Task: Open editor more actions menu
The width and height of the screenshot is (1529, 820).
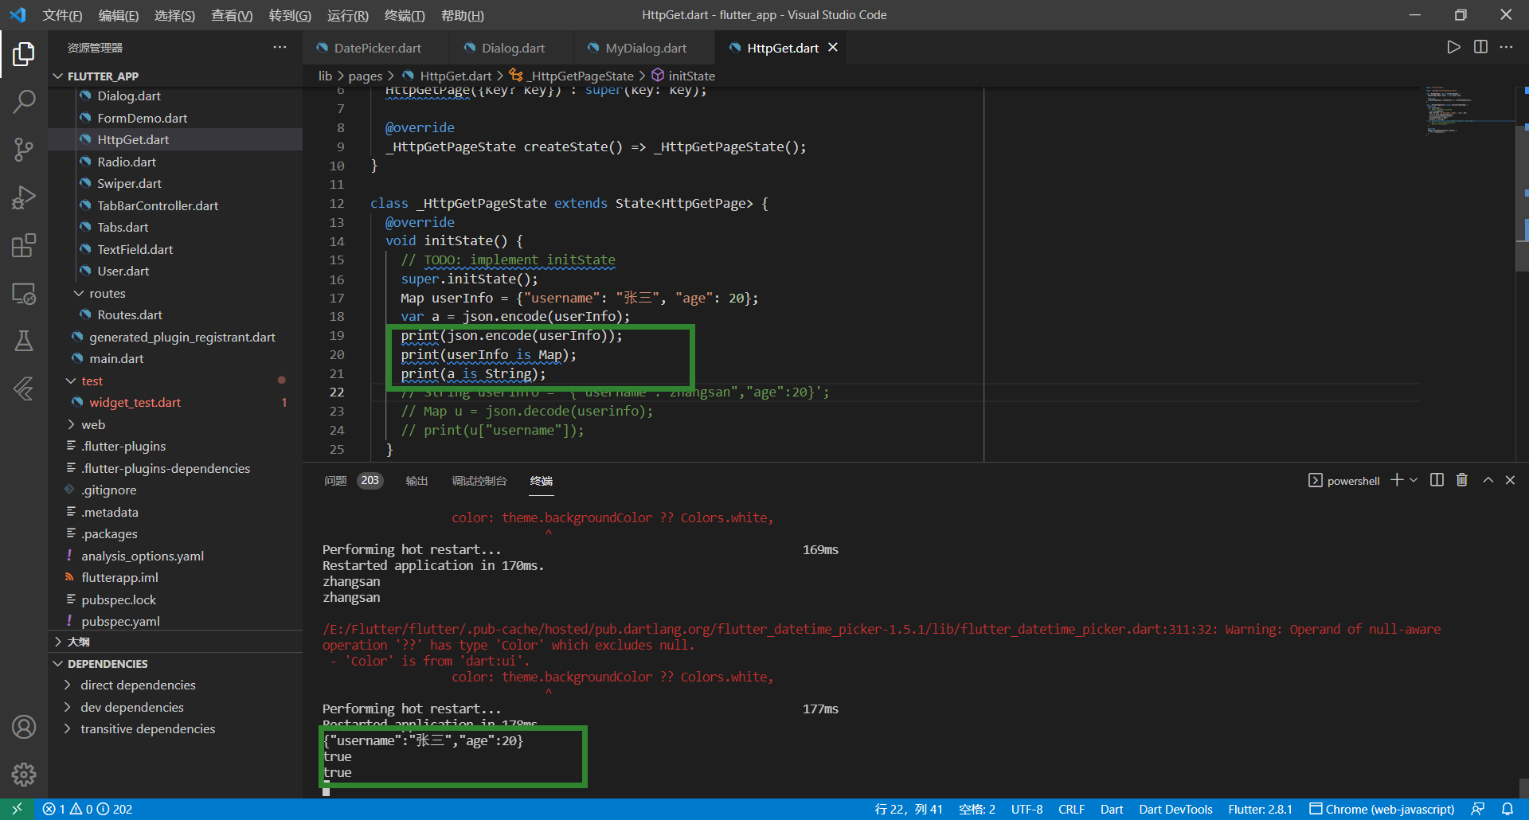Action: [1507, 48]
